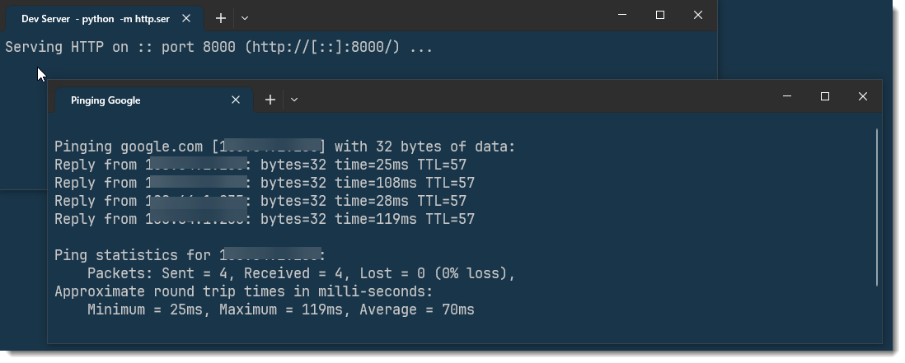Viewport: 905px width, 363px height.
Task: Maximize the Dev Server terminal window
Action: point(660,15)
